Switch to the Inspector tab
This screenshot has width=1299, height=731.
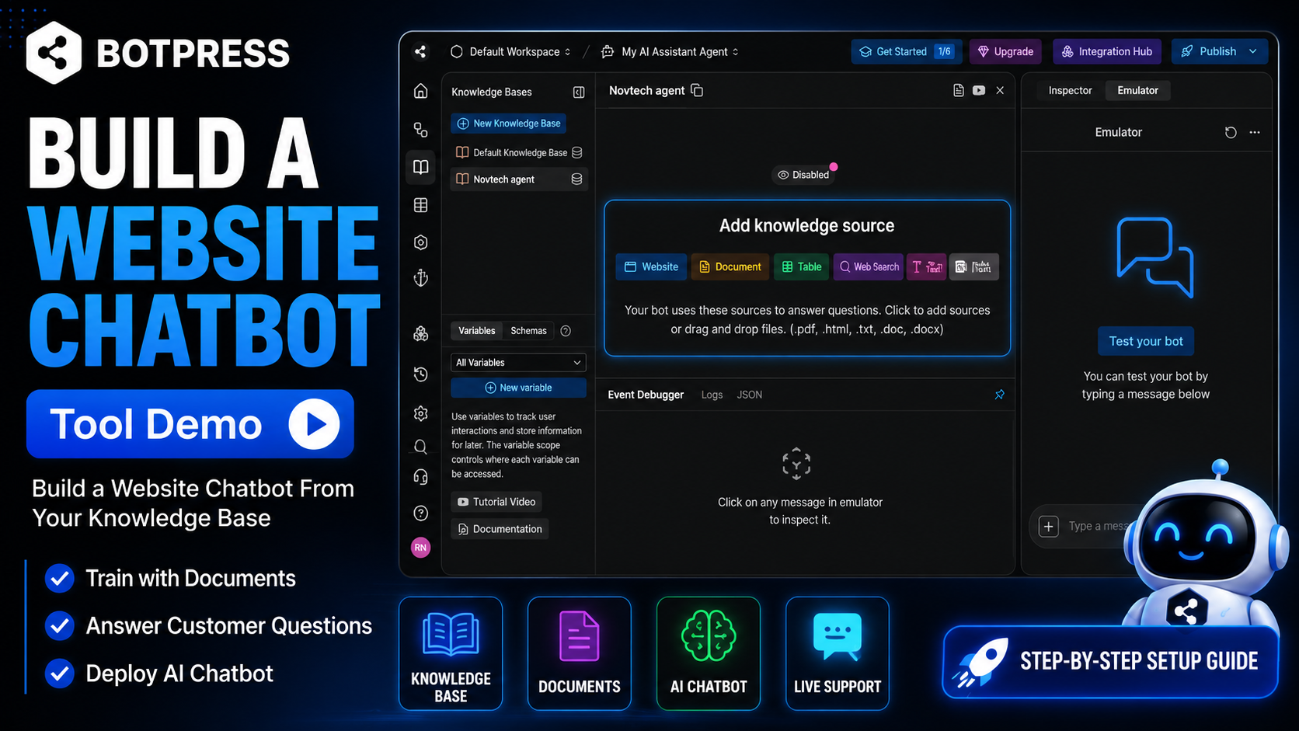click(x=1070, y=91)
